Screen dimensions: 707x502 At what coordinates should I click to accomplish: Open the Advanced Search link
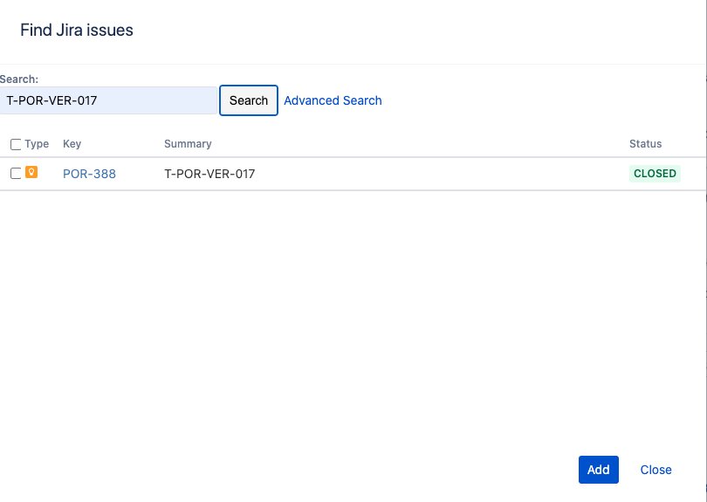pyautogui.click(x=333, y=100)
